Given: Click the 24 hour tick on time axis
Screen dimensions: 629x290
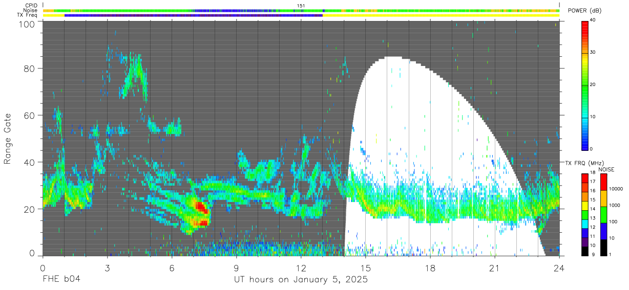Looking at the screenshot, I should tap(559, 267).
